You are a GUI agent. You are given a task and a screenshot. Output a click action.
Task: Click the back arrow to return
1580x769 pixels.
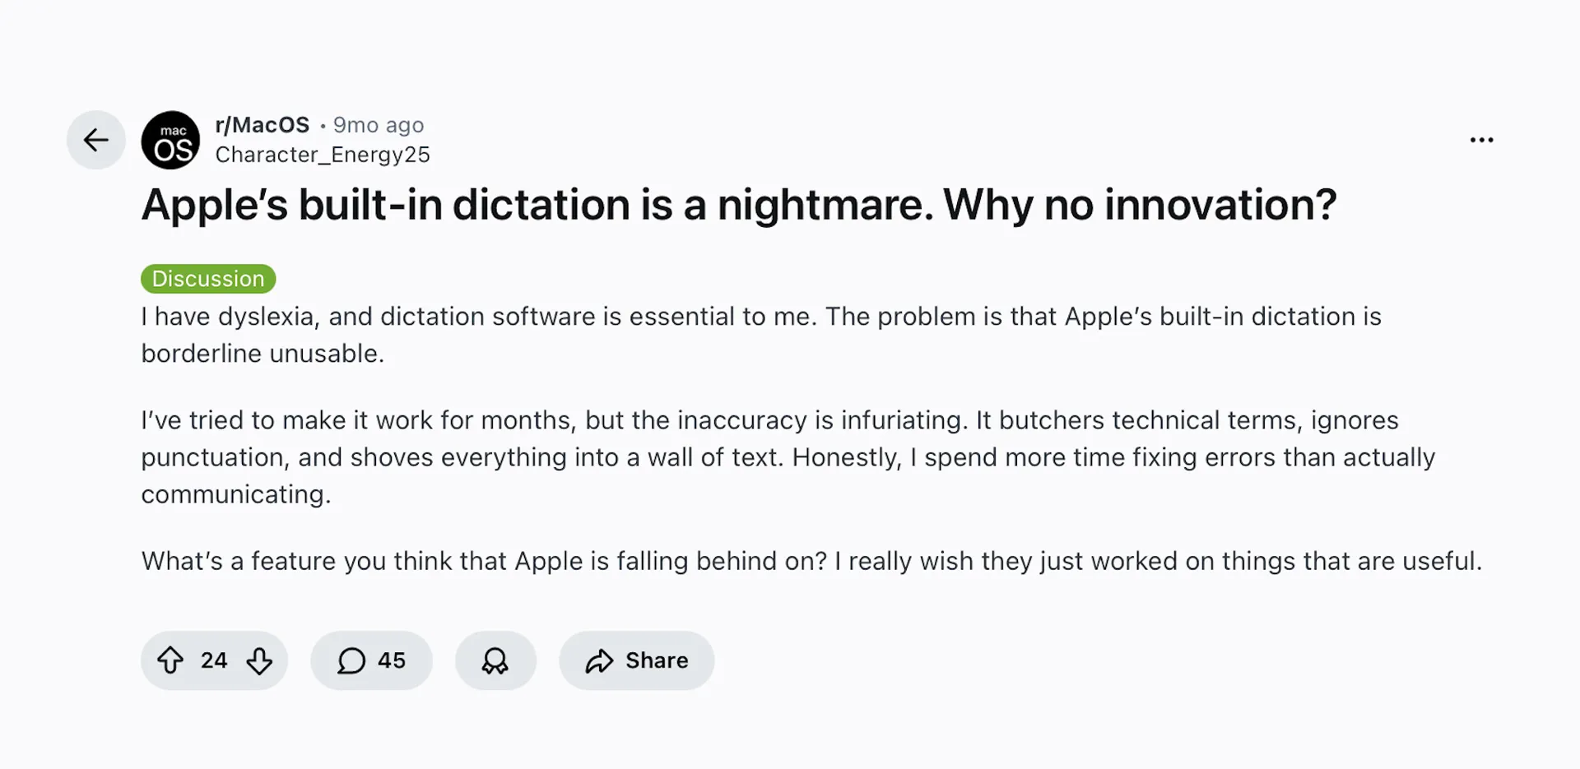[x=95, y=140]
